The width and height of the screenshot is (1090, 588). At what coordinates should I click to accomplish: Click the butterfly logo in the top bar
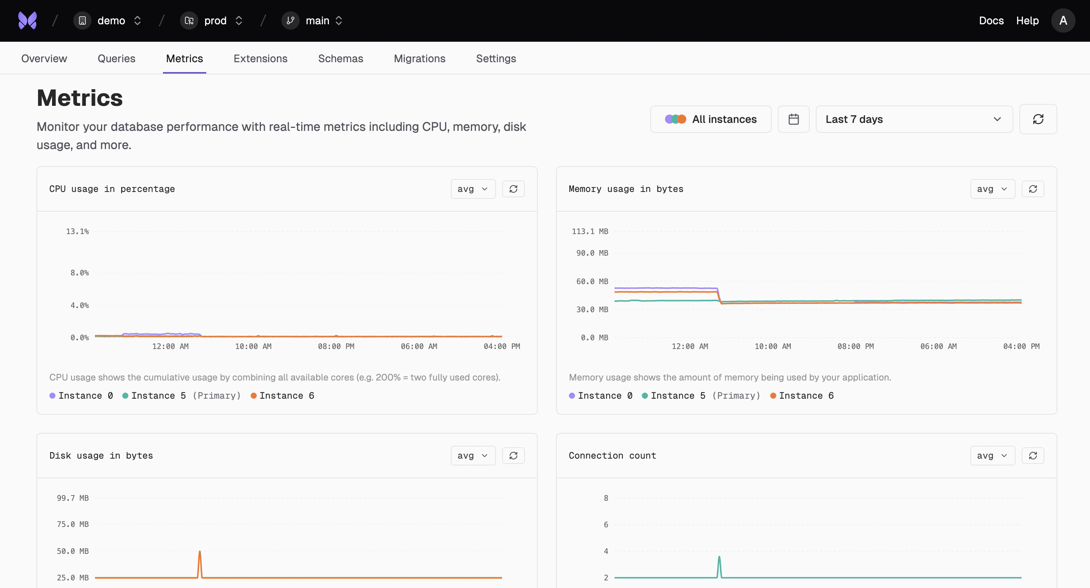(x=27, y=20)
